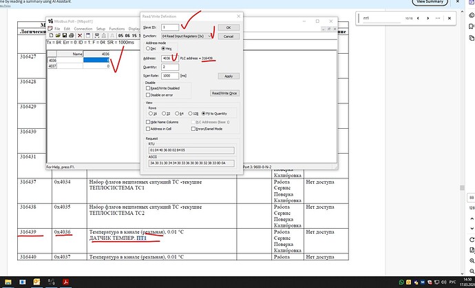Open the Acrobat icon in Windows taskbar
This screenshot has width=475, height=288.
[65, 282]
